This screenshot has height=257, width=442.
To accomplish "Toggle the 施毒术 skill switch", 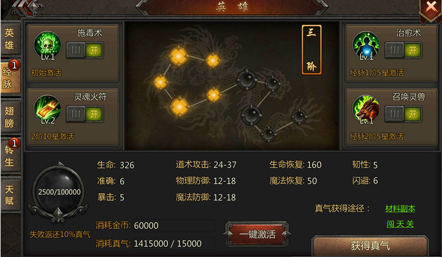I will coord(85,50).
